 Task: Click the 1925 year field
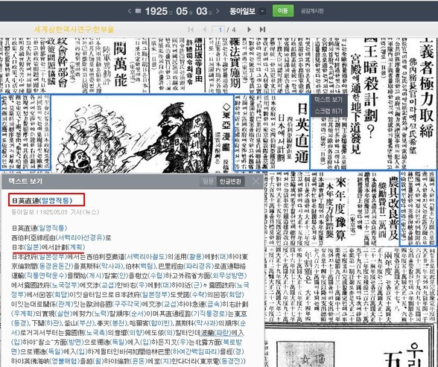pos(156,11)
